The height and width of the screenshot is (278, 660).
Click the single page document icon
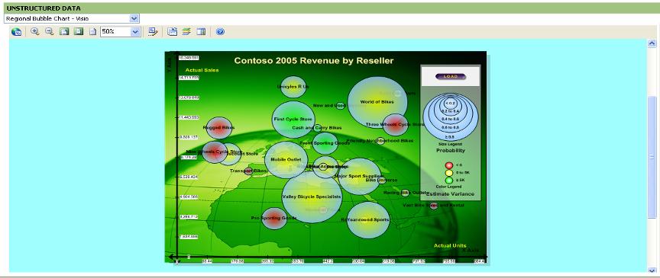point(93,31)
